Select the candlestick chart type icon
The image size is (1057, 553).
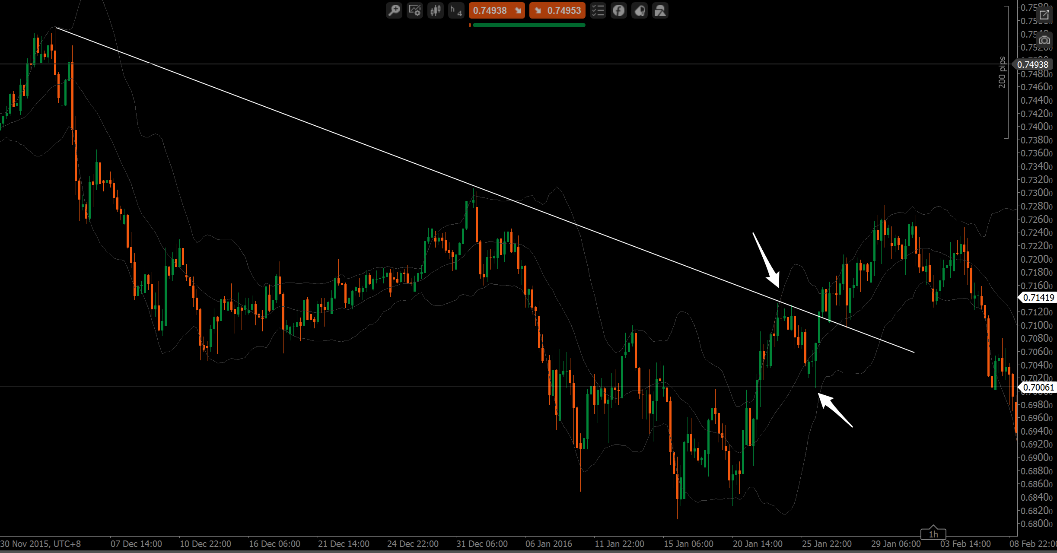click(436, 10)
